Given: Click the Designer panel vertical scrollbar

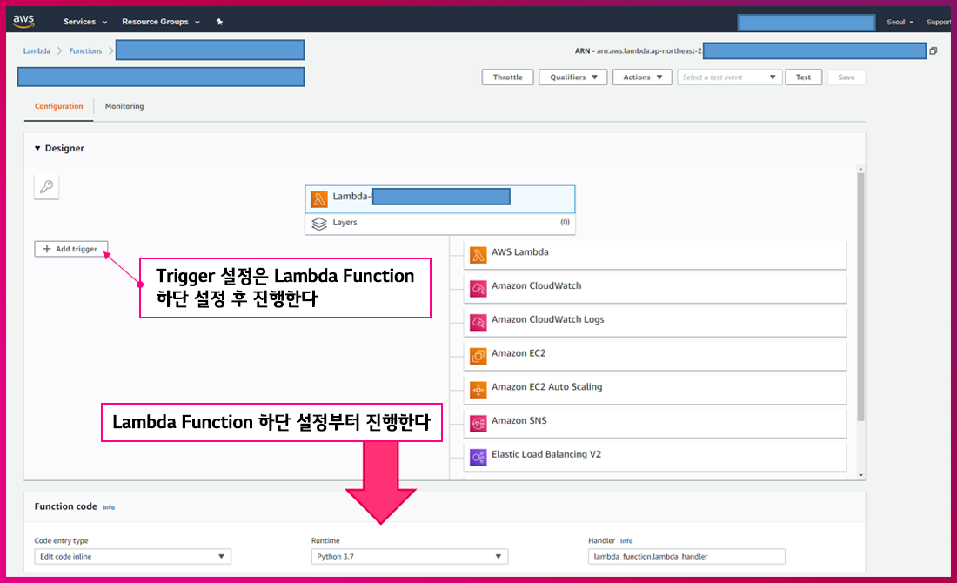Looking at the screenshot, I should [861, 296].
